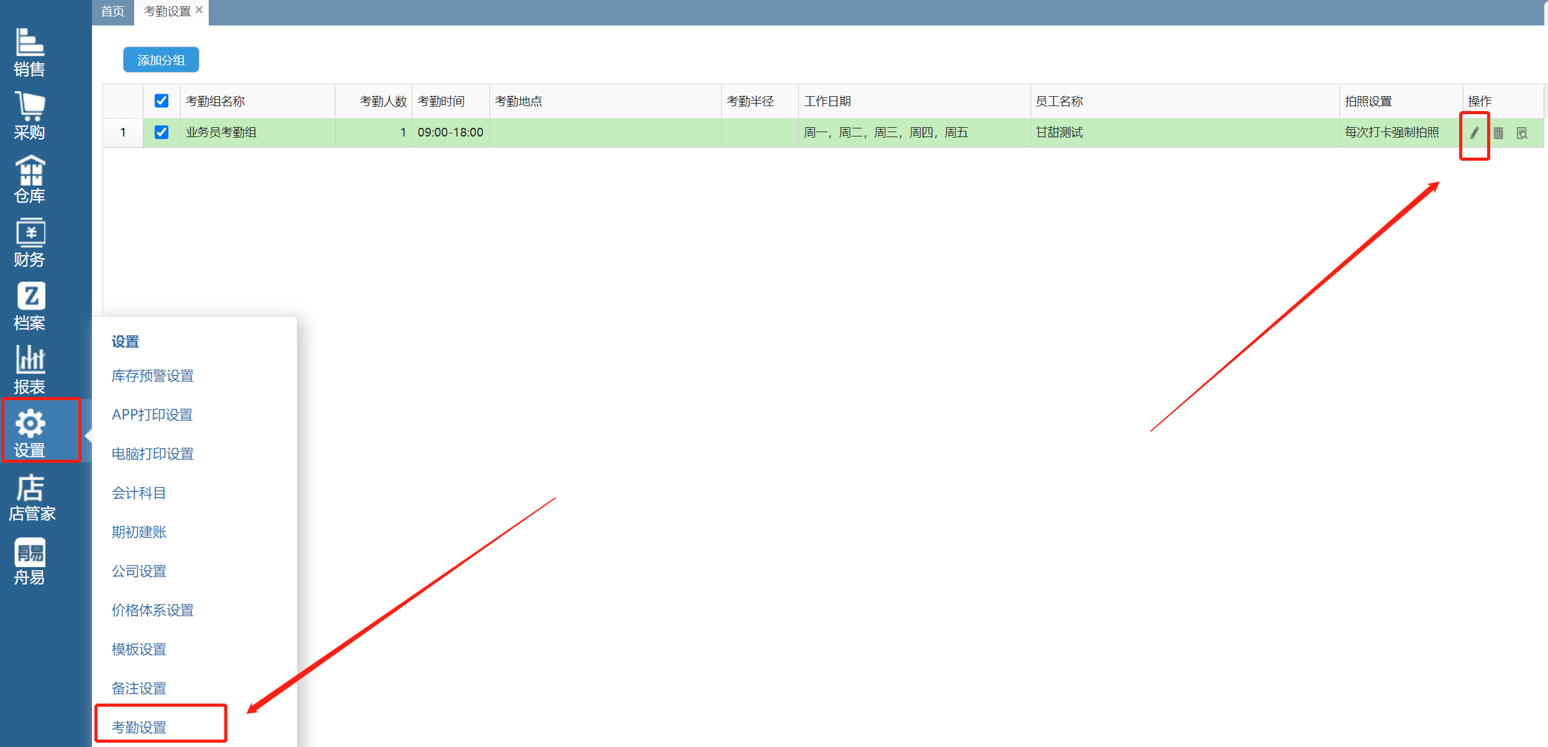Click the 甘甜测试 employee cell
The height and width of the screenshot is (747, 1548).
tap(1185, 132)
